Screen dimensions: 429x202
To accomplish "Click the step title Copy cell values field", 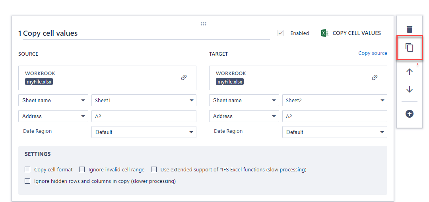I will click(x=143, y=33).
